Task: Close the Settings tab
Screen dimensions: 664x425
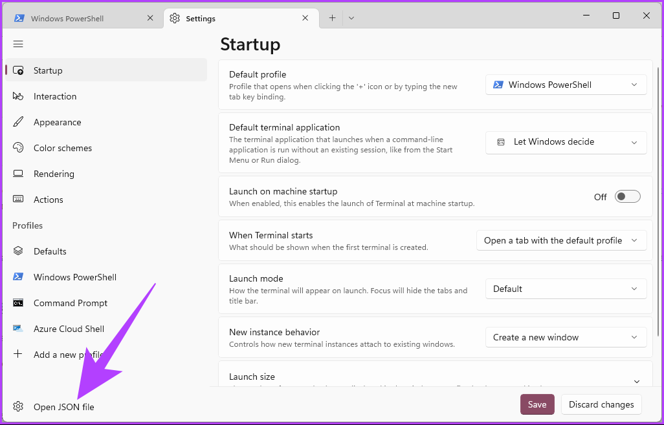Action: tap(305, 17)
